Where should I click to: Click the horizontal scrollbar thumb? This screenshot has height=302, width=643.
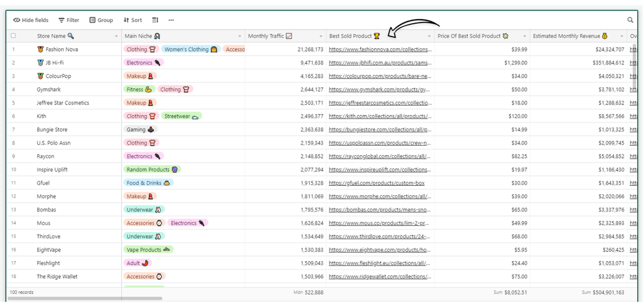point(85,299)
